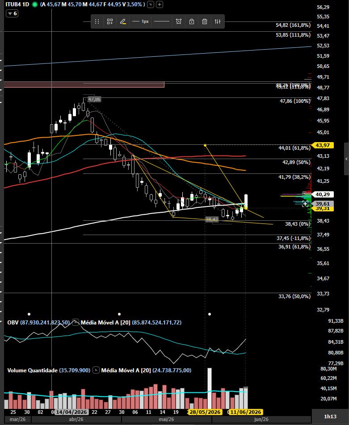Open the Volume Quantidade corner menu
This screenshot has width=349, height=425.
pos(96,370)
